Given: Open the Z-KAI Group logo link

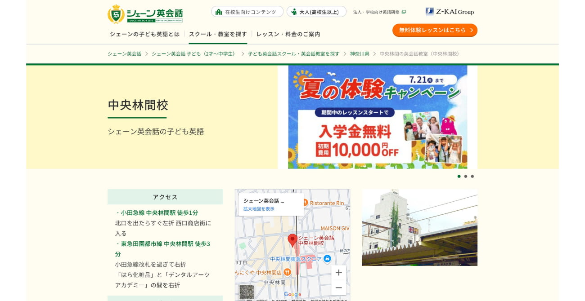Looking at the screenshot, I should point(450,11).
